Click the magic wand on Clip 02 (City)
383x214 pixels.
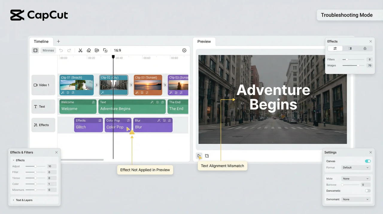[x=103, y=93]
